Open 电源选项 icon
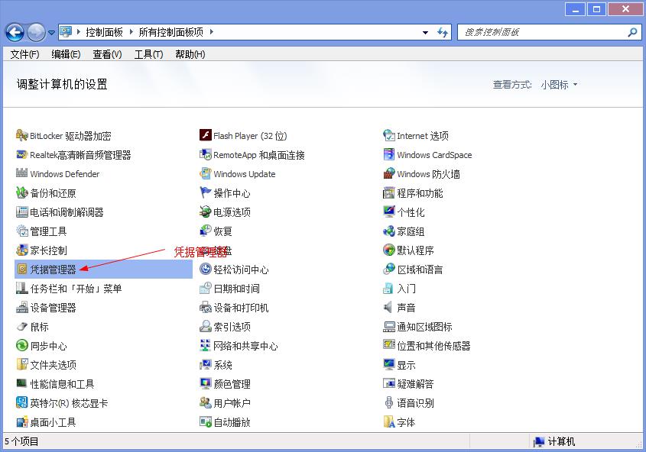The height and width of the screenshot is (452, 646). click(x=205, y=211)
